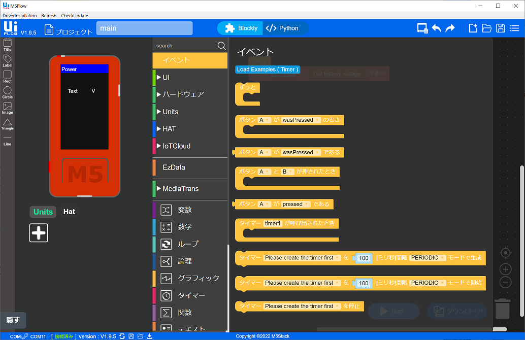Click the 隠す hide button
The width and height of the screenshot is (525, 340).
click(x=13, y=320)
